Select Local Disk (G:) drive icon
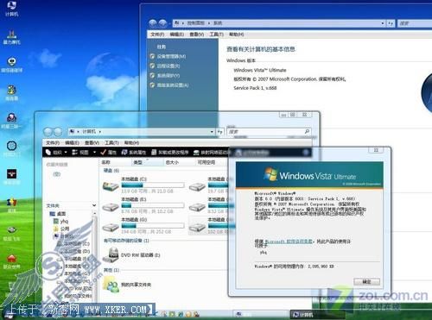Image resolution: width=432 pixels, height=320 pixels. (x=111, y=227)
